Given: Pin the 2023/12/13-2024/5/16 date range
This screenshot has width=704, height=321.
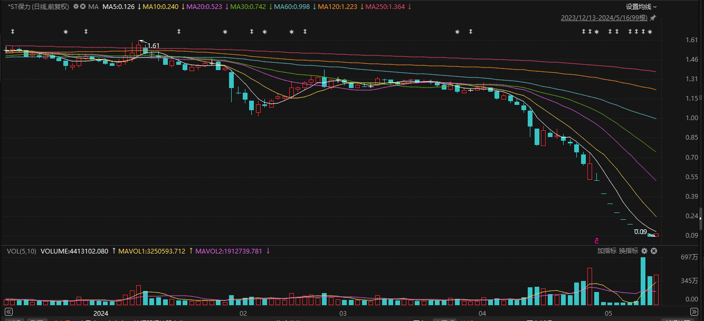Looking at the screenshot, I should (653, 18).
